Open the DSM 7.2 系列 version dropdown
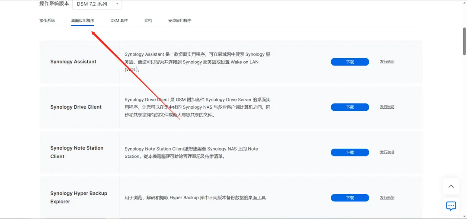Viewport: 467px width, 219px height. click(x=97, y=4)
